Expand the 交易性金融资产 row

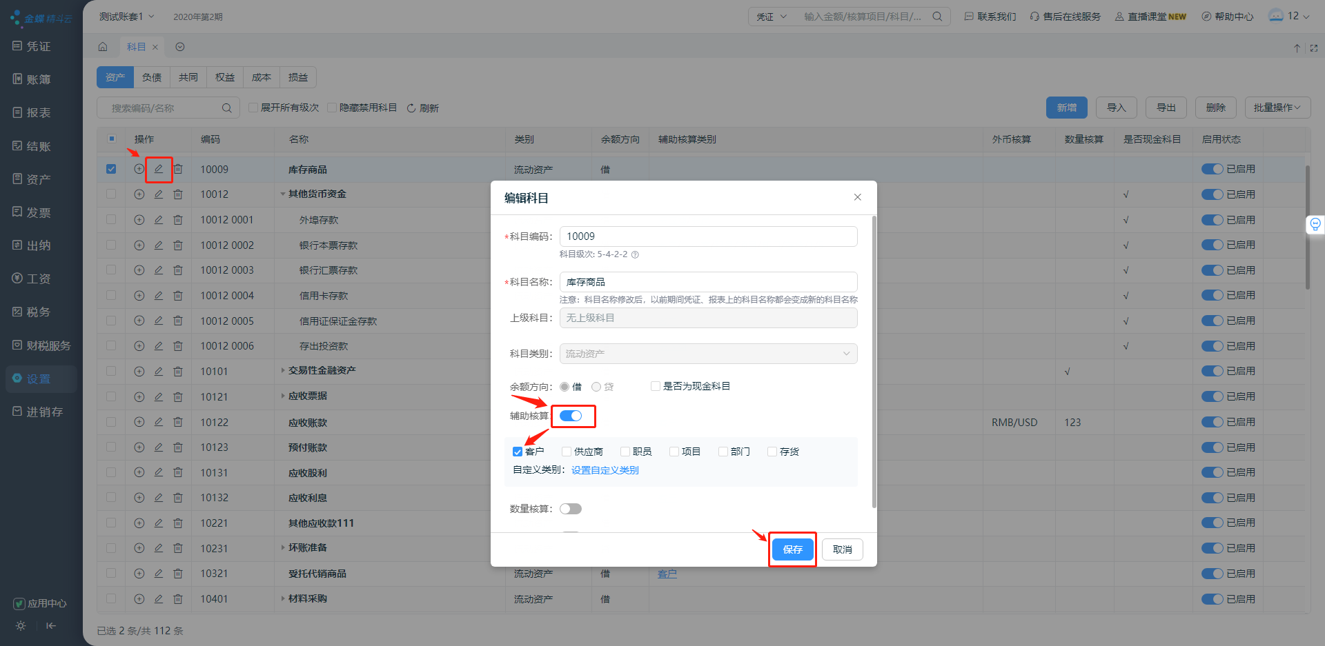click(x=283, y=371)
